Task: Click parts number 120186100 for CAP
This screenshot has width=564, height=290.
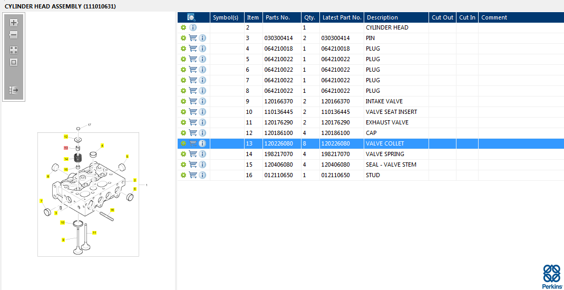Action: [278, 133]
